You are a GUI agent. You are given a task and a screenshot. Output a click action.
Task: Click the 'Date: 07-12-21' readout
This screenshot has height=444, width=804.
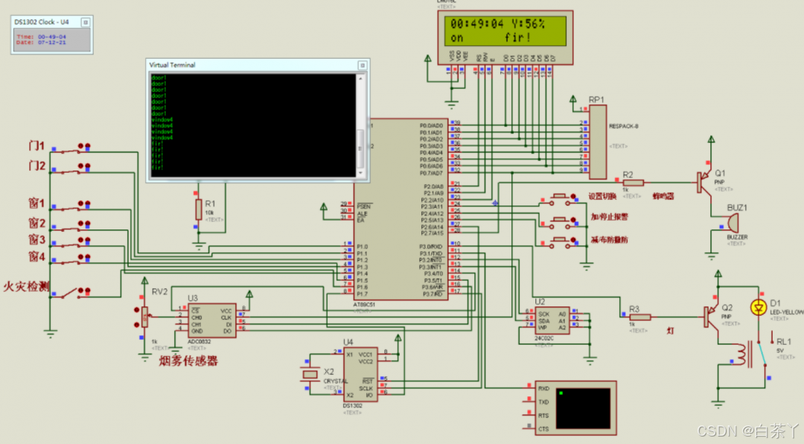click(42, 42)
